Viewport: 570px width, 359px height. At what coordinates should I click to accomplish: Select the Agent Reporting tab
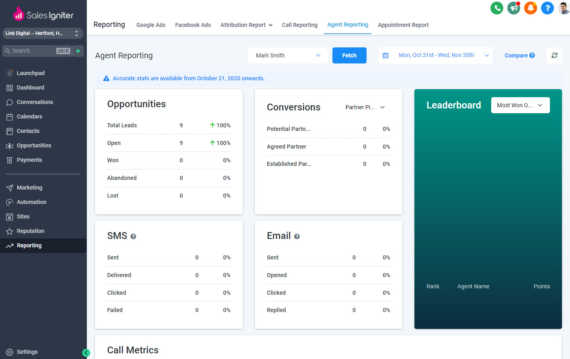348,24
